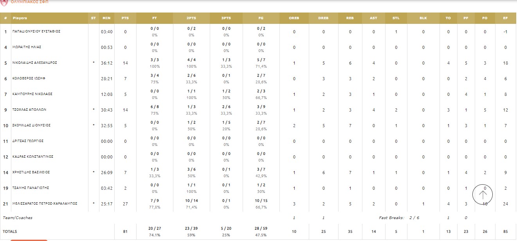This screenshot has width=517, height=241.
Task: Sort by REB column header
Action: (x=350, y=18)
